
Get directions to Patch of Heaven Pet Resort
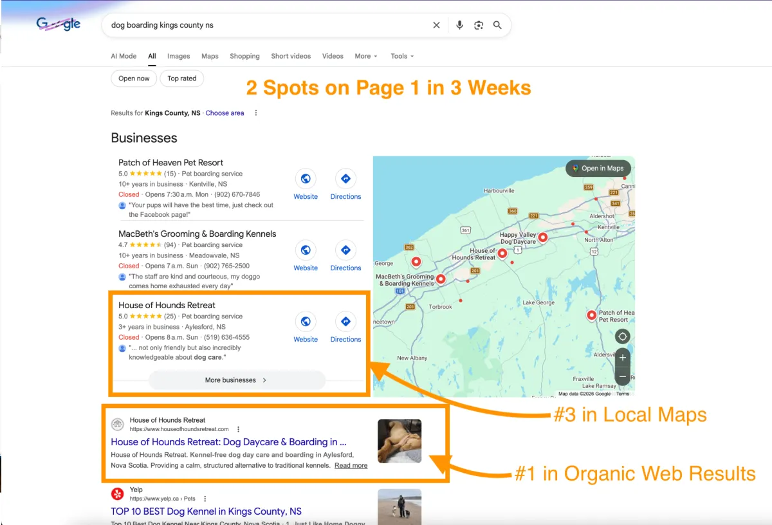(x=345, y=179)
